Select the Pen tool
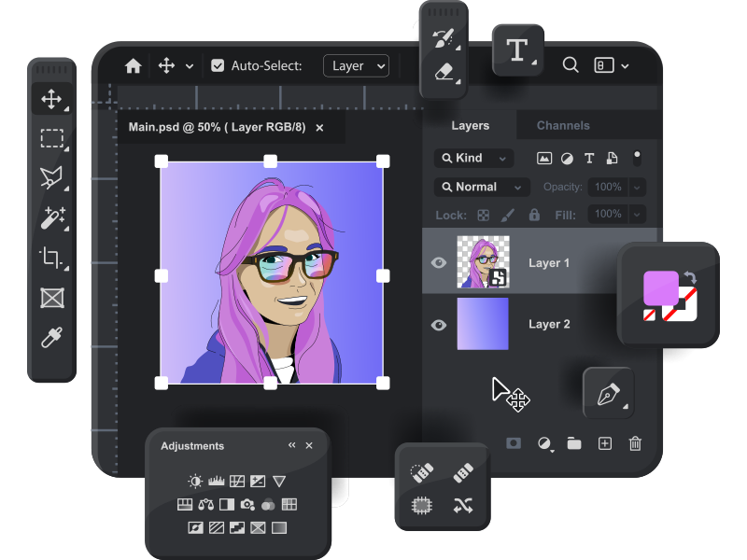747x560 pixels. (608, 393)
